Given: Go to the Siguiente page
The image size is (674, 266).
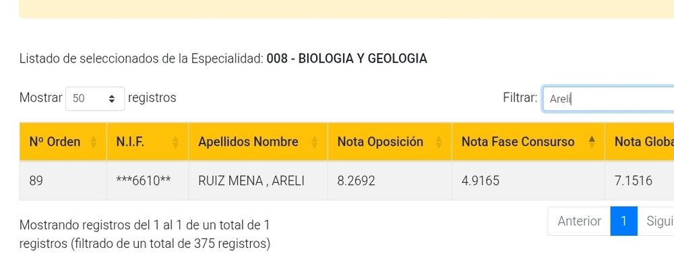Looking at the screenshot, I should click(x=656, y=221).
